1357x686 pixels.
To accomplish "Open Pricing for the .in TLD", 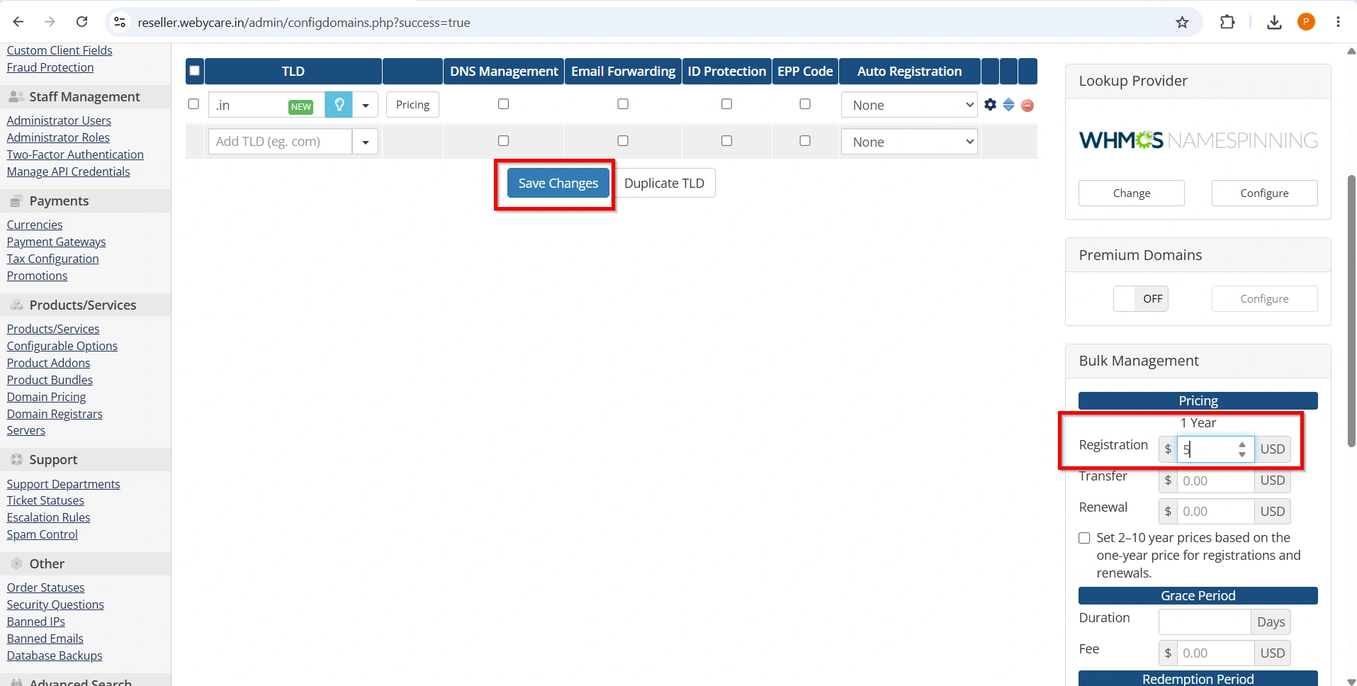I will [413, 105].
